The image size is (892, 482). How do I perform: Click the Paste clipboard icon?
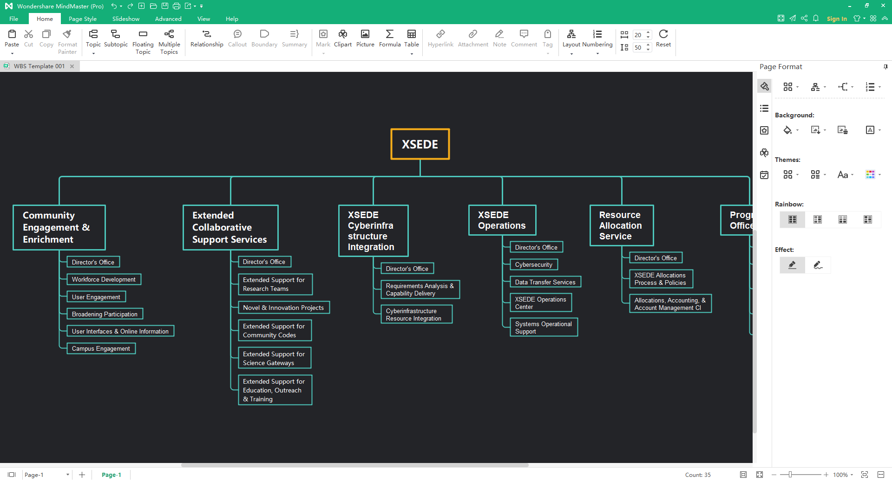tap(12, 34)
